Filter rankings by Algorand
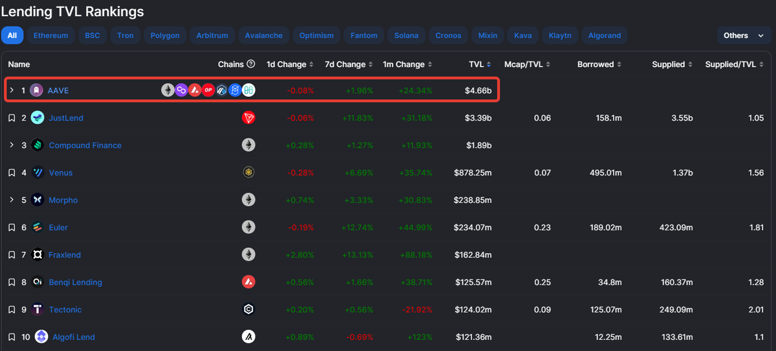Viewport: 776px width, 351px height. (x=605, y=35)
